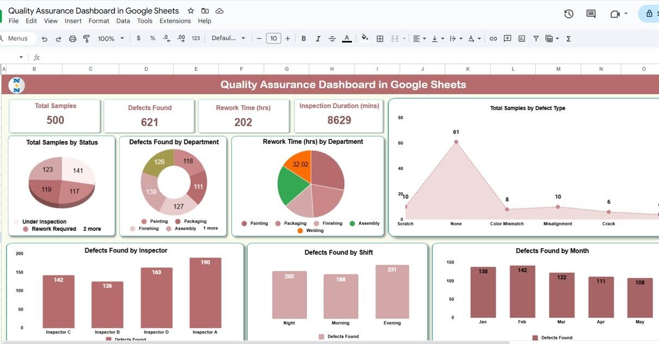
Task: Open version history clock icon
Action: tap(569, 14)
